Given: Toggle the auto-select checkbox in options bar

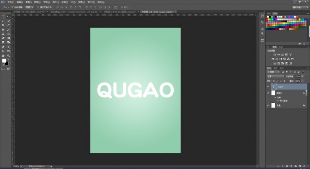Looking at the screenshot, I should pos(12,7).
